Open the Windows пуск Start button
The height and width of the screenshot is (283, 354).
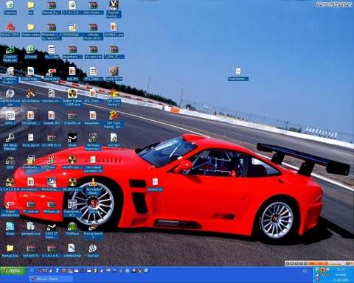point(13,270)
